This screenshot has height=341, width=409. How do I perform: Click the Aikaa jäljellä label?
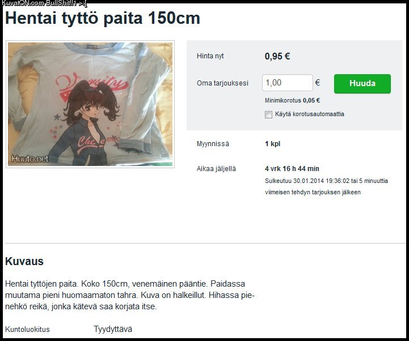216,169
